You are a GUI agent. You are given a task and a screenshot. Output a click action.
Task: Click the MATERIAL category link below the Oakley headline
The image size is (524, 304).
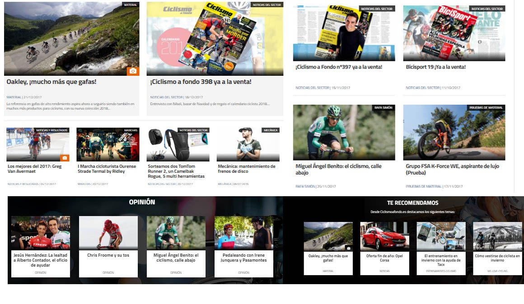pos(14,97)
